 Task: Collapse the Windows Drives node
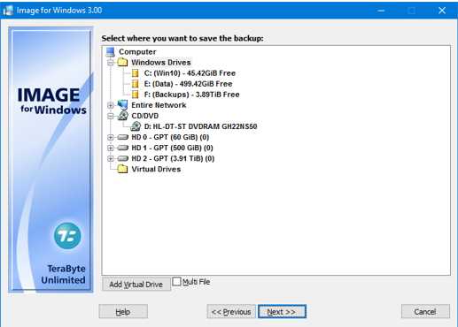[111, 63]
